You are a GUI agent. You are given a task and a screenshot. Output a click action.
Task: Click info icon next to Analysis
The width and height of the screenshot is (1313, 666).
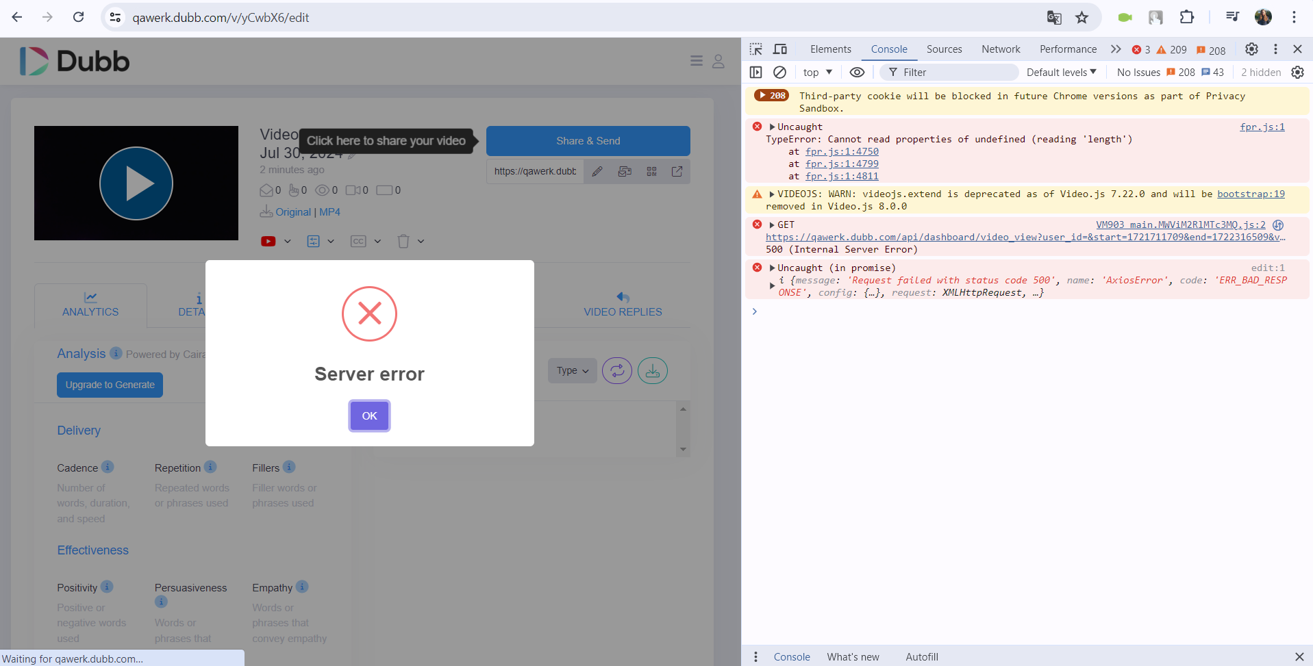coord(116,353)
